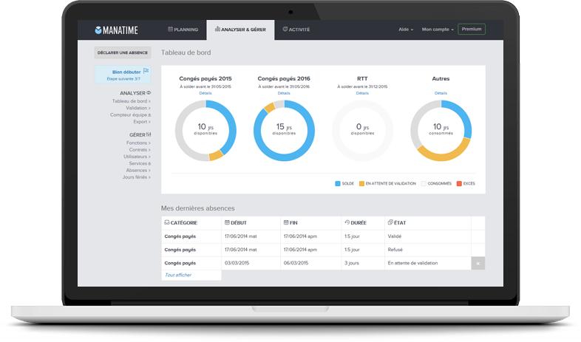Click the flag icon beside Bien débuter
Viewport: 581px width, 342px height.
coord(146,71)
